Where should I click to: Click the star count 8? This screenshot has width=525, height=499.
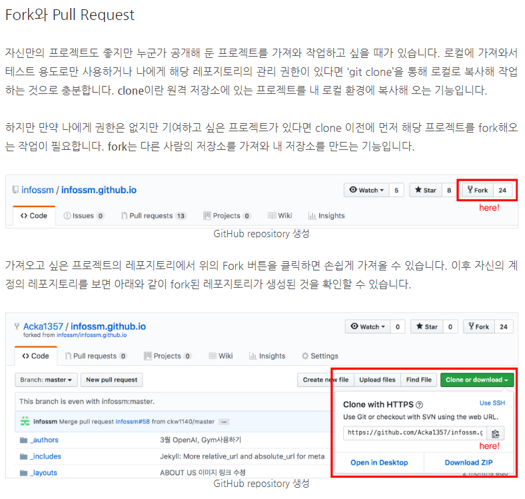449,191
